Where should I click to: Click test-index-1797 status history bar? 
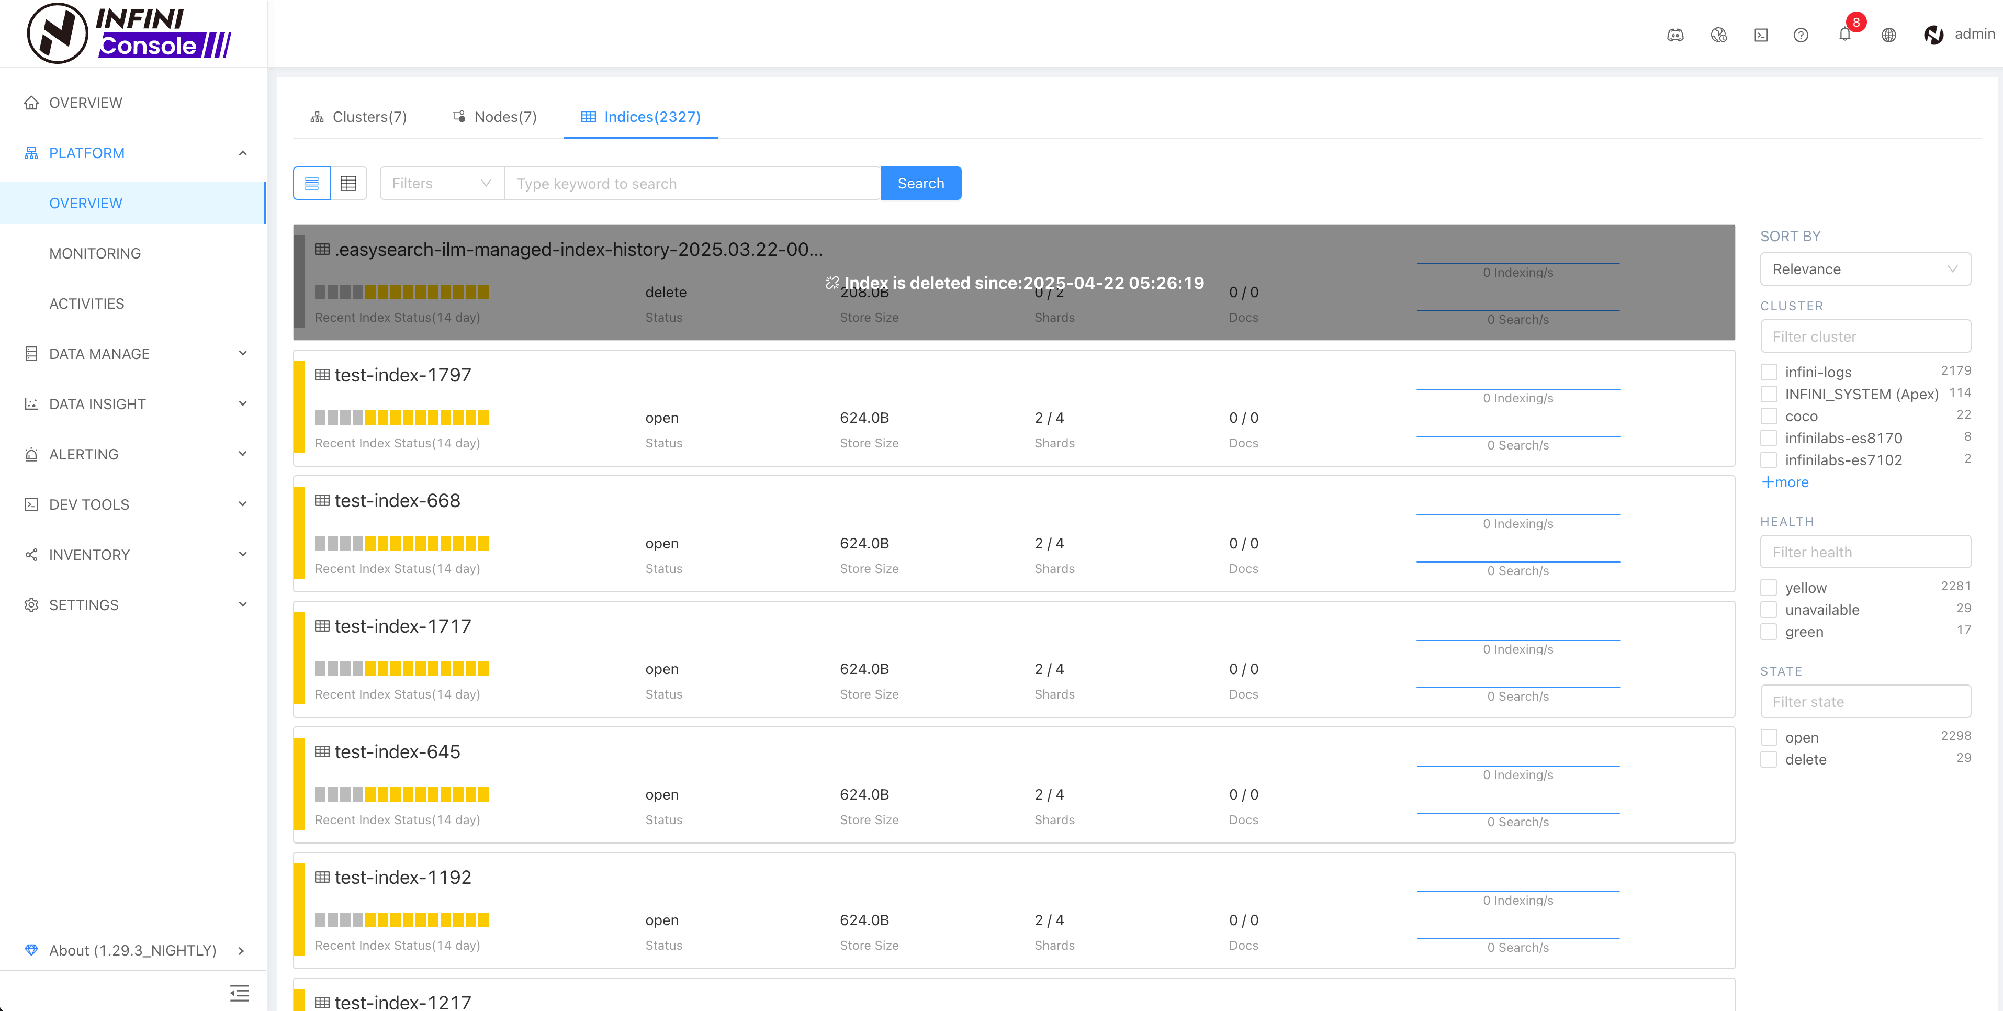401,418
